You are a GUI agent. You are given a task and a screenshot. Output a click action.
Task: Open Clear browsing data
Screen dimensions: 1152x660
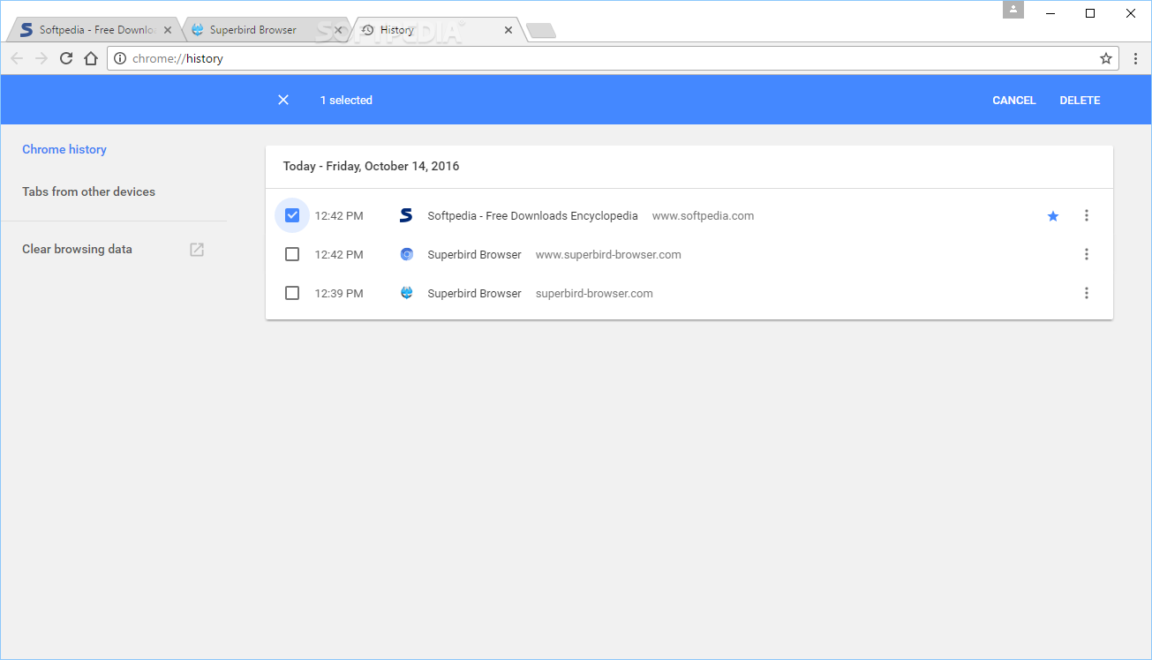click(x=77, y=249)
